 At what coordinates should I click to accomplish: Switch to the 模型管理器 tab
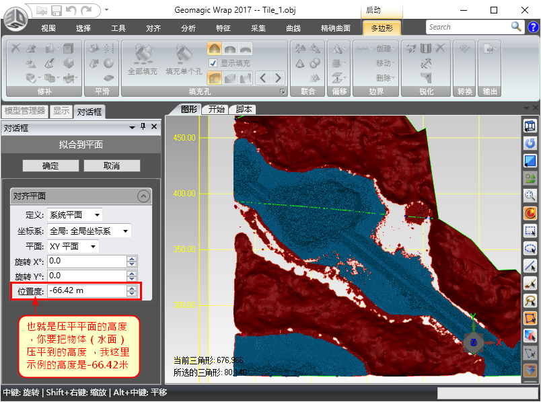[24, 112]
